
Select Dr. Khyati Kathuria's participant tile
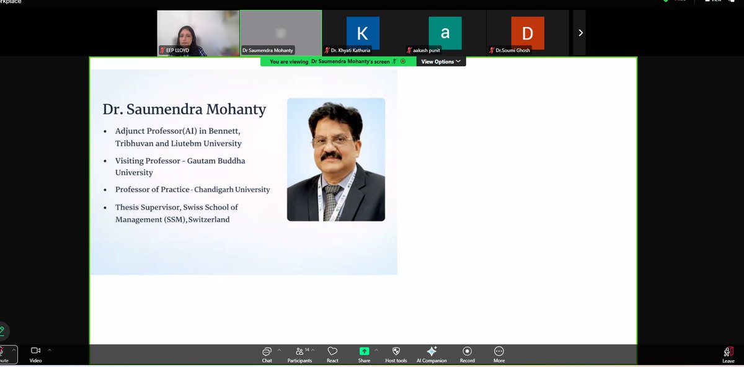point(363,33)
